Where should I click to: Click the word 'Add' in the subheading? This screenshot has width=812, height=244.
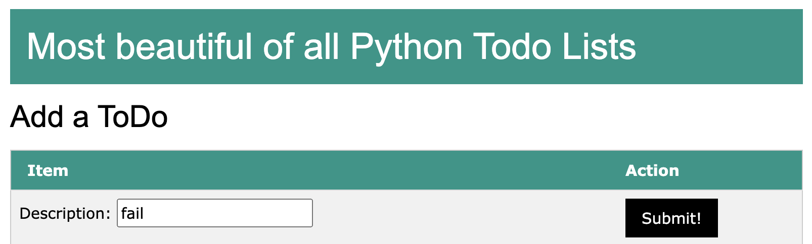[37, 116]
